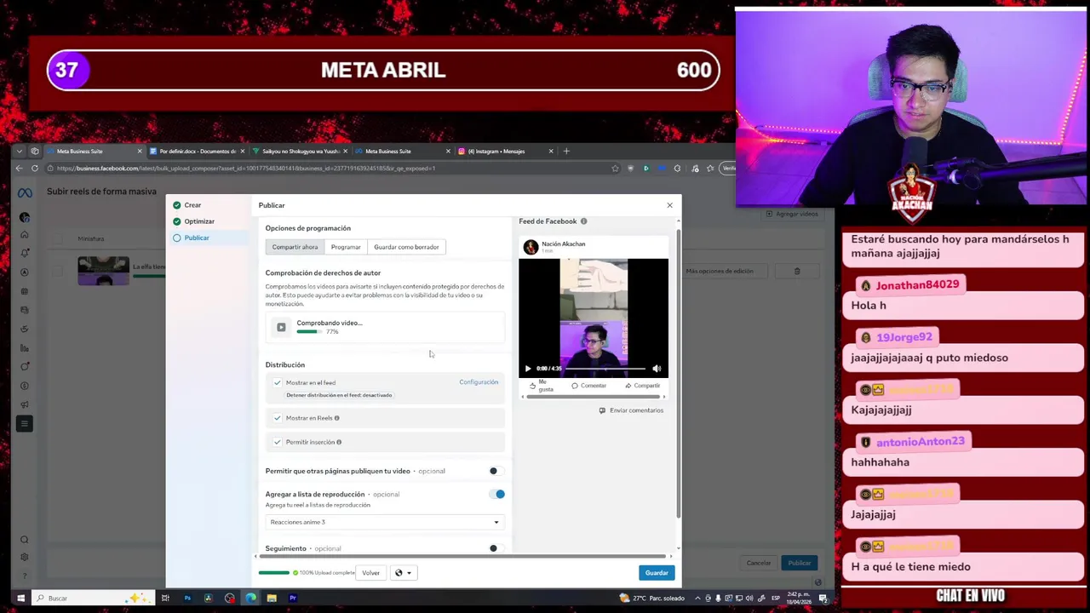Click Enviar comentarios link
The image size is (1090, 613).
631,410
